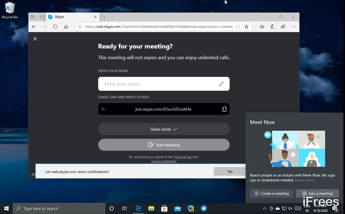
Task: Open Edge settings via ellipsis menu
Action: [x=294, y=27]
